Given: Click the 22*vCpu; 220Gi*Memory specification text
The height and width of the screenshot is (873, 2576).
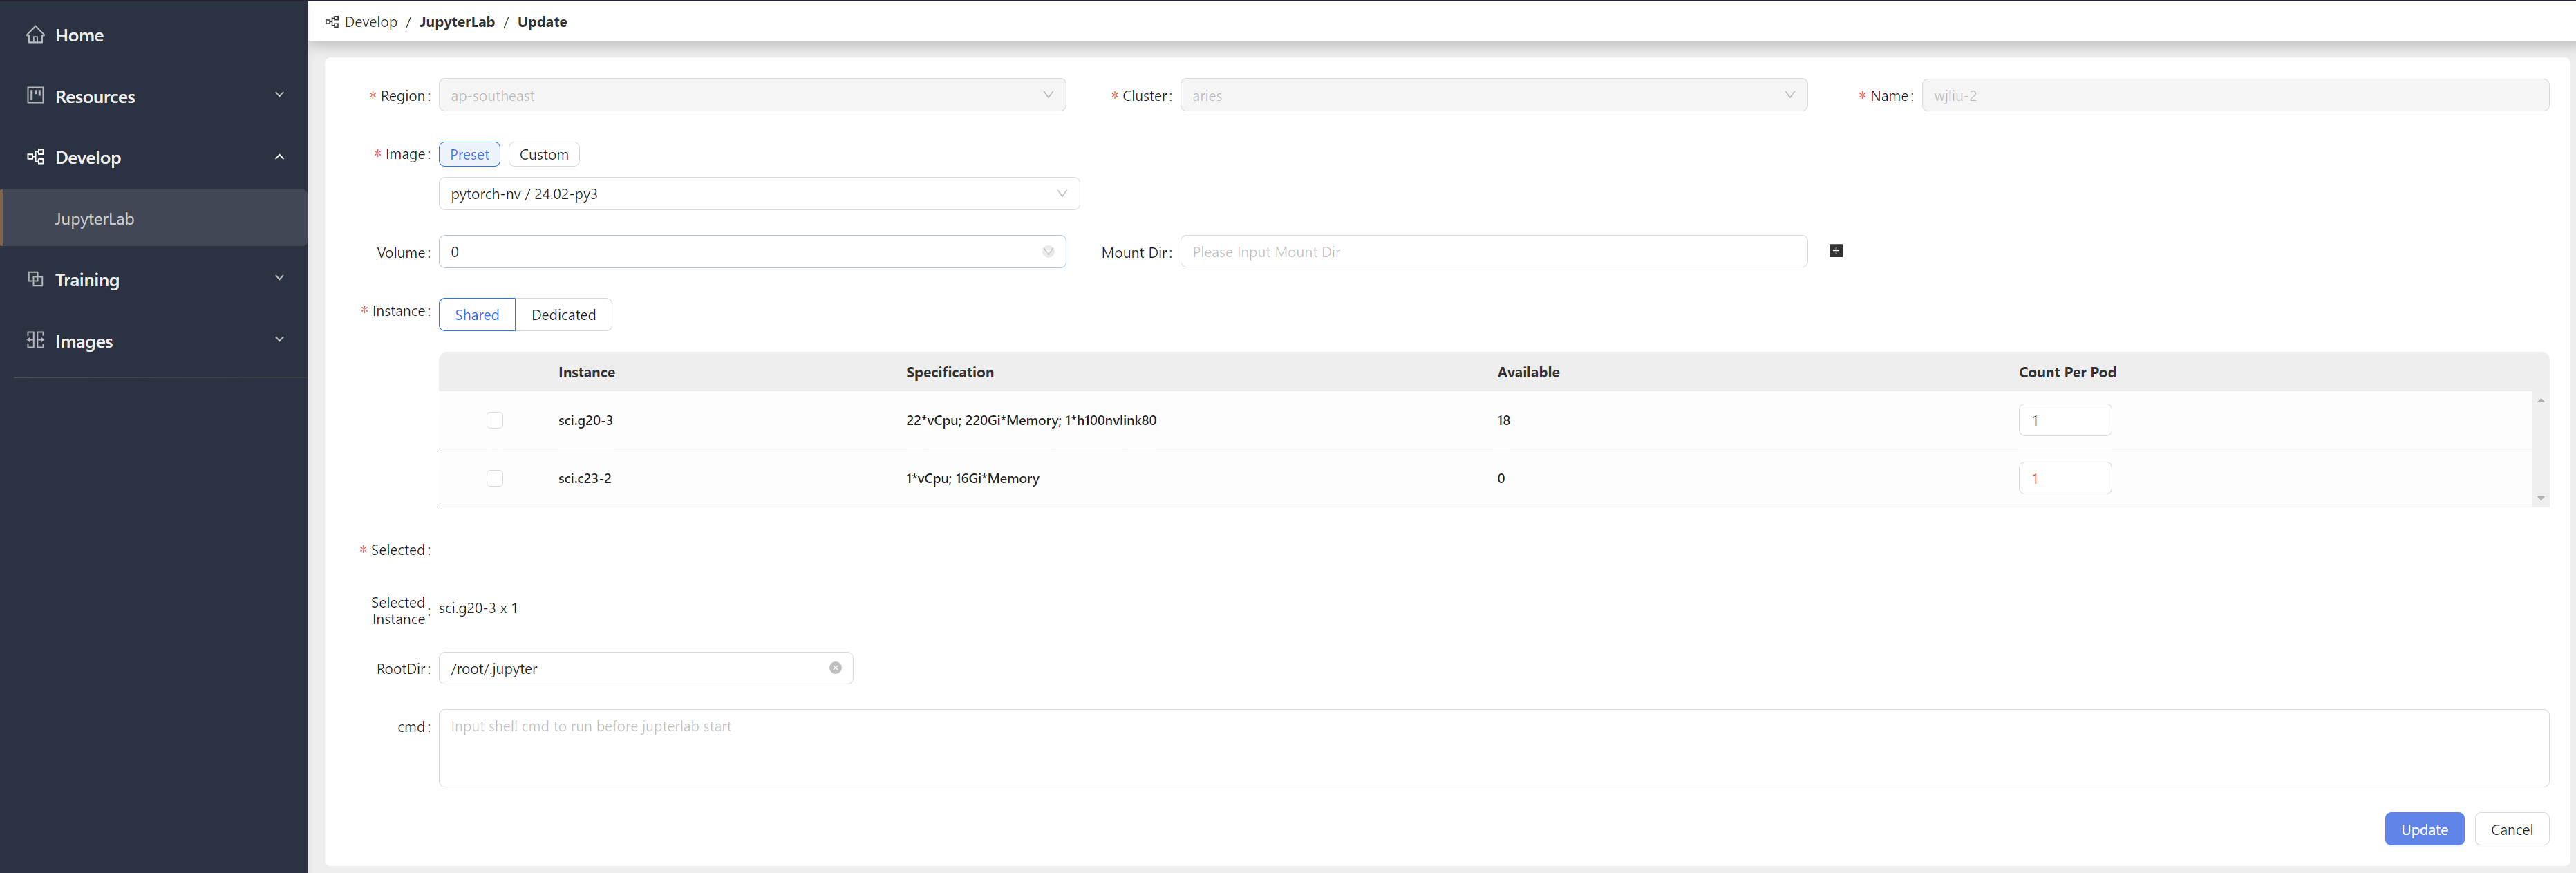Looking at the screenshot, I should pyautogui.click(x=1031, y=420).
